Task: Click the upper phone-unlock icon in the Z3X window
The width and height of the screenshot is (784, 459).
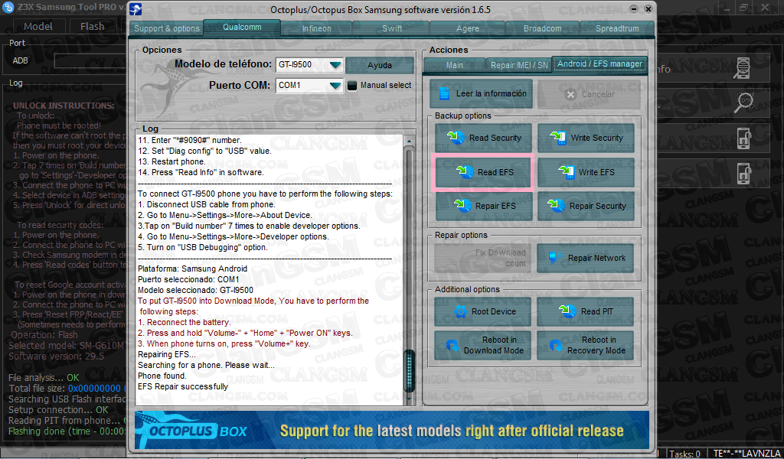Action: tap(744, 138)
